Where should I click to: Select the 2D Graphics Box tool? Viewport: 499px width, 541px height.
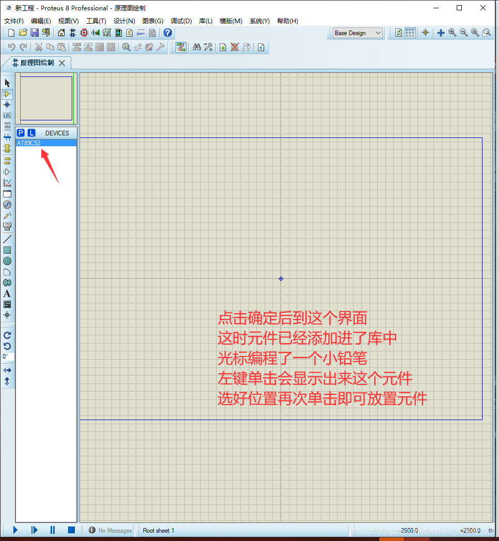pyautogui.click(x=7, y=250)
